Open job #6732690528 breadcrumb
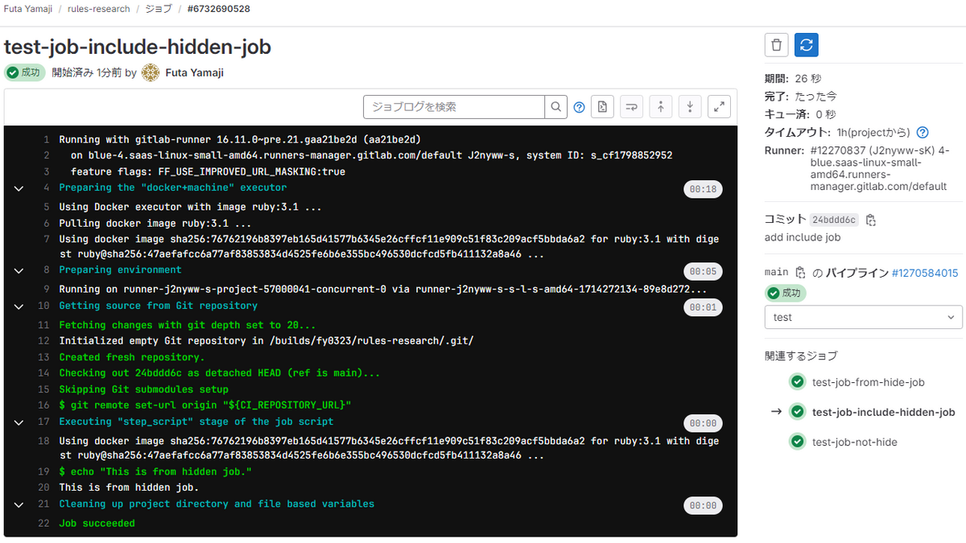This screenshot has height=543, width=966. point(218,9)
